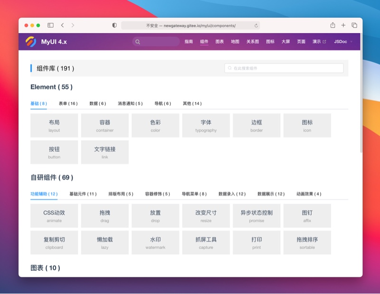Open the 边框 border component card

(256, 125)
